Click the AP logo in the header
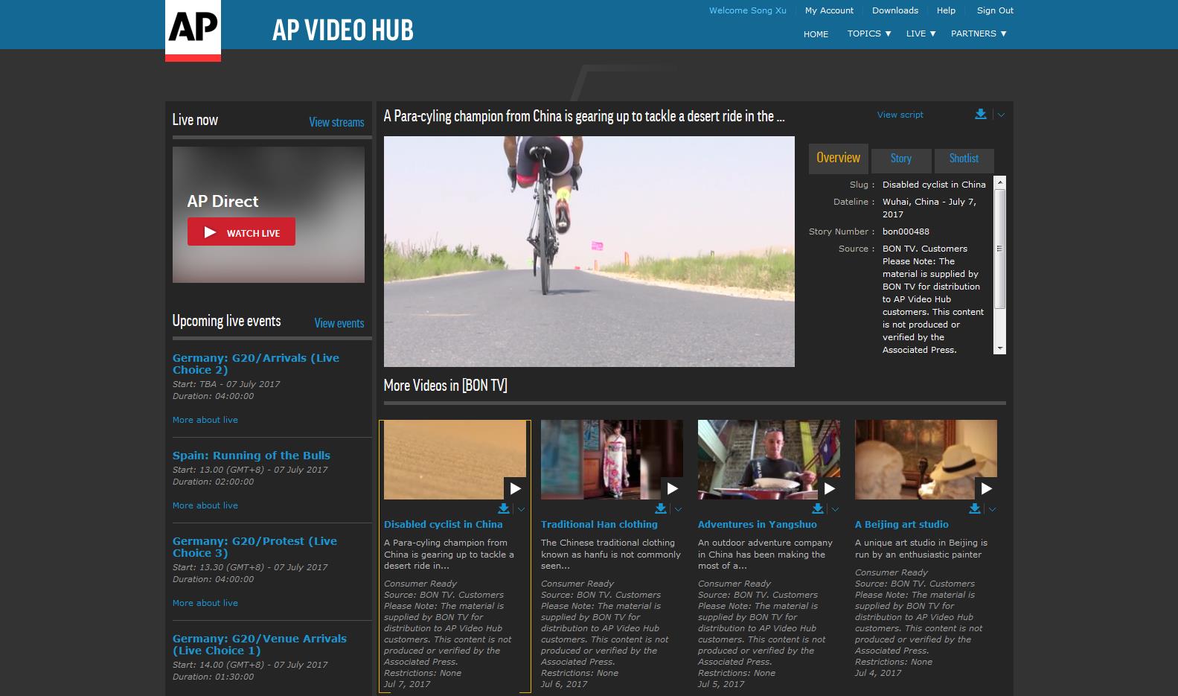Image resolution: width=1178 pixels, height=696 pixels. coord(193,30)
